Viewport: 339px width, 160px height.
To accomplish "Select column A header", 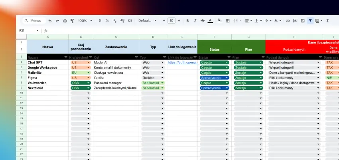I will (47, 37).
